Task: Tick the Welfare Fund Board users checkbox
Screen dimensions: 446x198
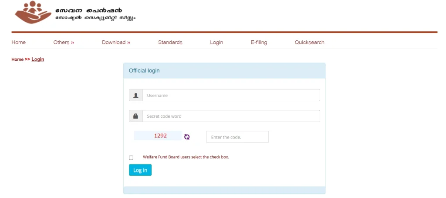Action: tap(131, 158)
